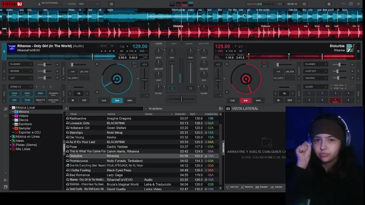The image size is (365, 205).
Task: Open the WAHWAH effect dropdown on deck B
Action: click(x=316, y=78)
